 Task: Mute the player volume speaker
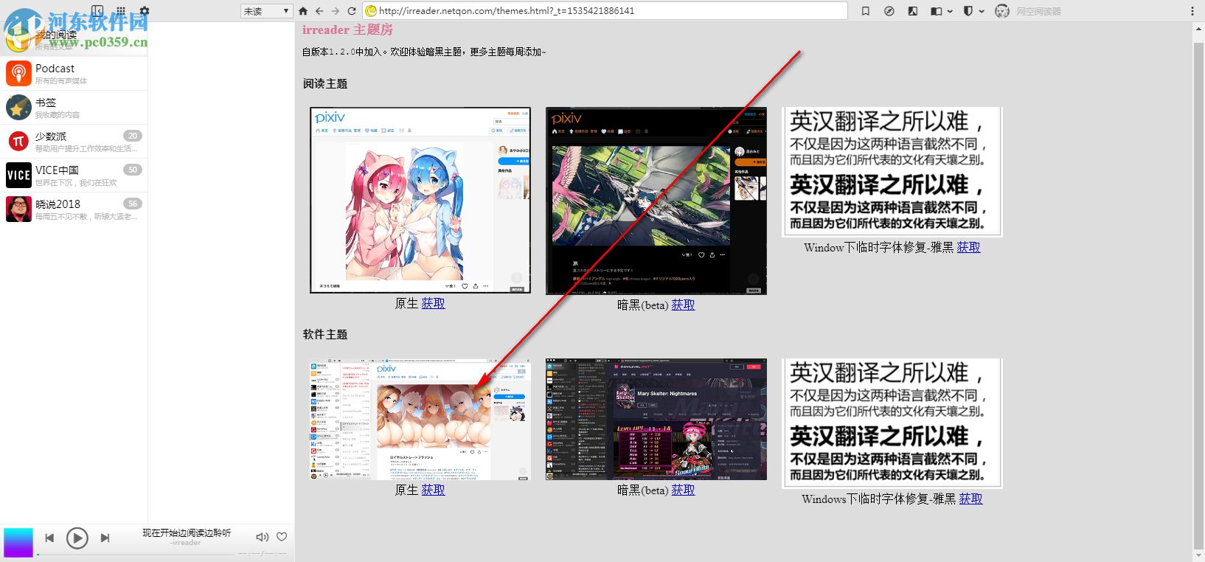click(262, 538)
